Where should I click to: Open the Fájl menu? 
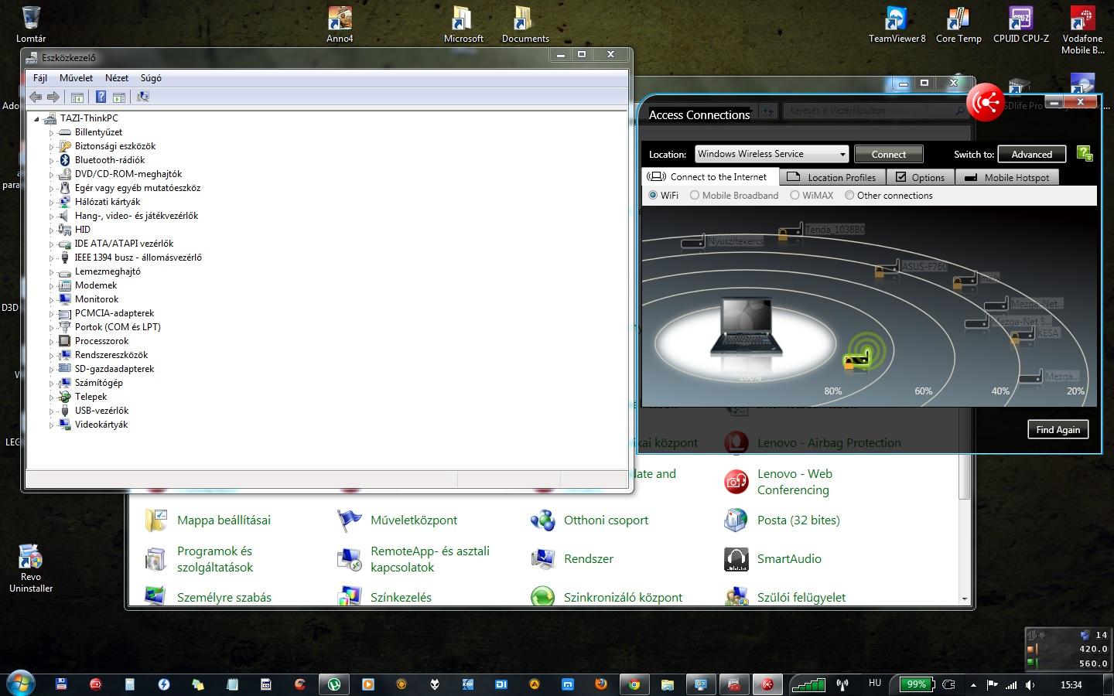[x=40, y=78]
